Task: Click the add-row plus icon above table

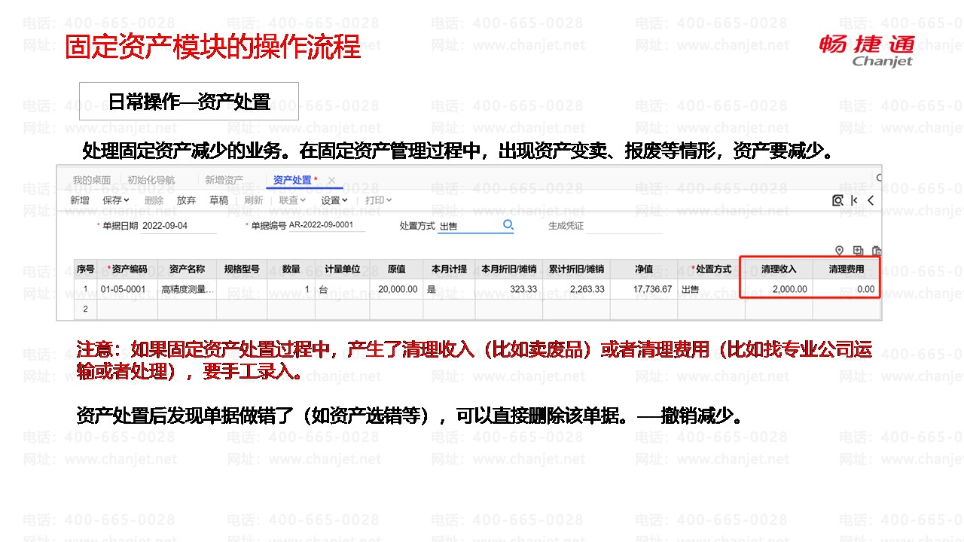Action: click(858, 251)
